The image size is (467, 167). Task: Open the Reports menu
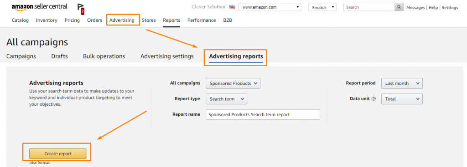pos(171,20)
